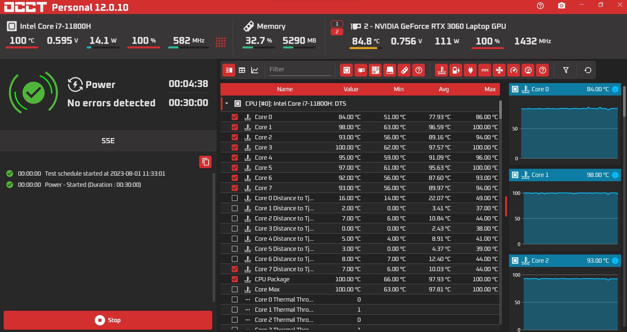This screenshot has width=627, height=332.
Task: Copy the test log with the copy icon
Action: pyautogui.click(x=205, y=162)
